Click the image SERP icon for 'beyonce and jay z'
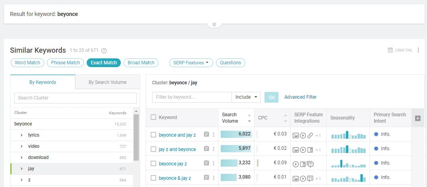This screenshot has width=427, height=187. coord(296,135)
